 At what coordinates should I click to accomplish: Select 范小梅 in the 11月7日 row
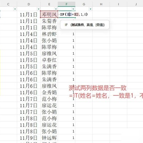tap(49, 99)
